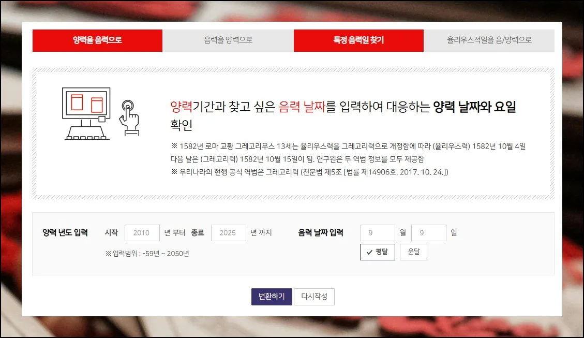Click the hand touch pointer icon
The height and width of the screenshot is (338, 584).
(x=129, y=117)
